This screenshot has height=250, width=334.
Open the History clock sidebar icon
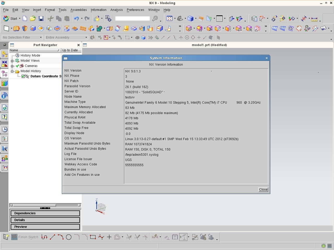click(4, 129)
